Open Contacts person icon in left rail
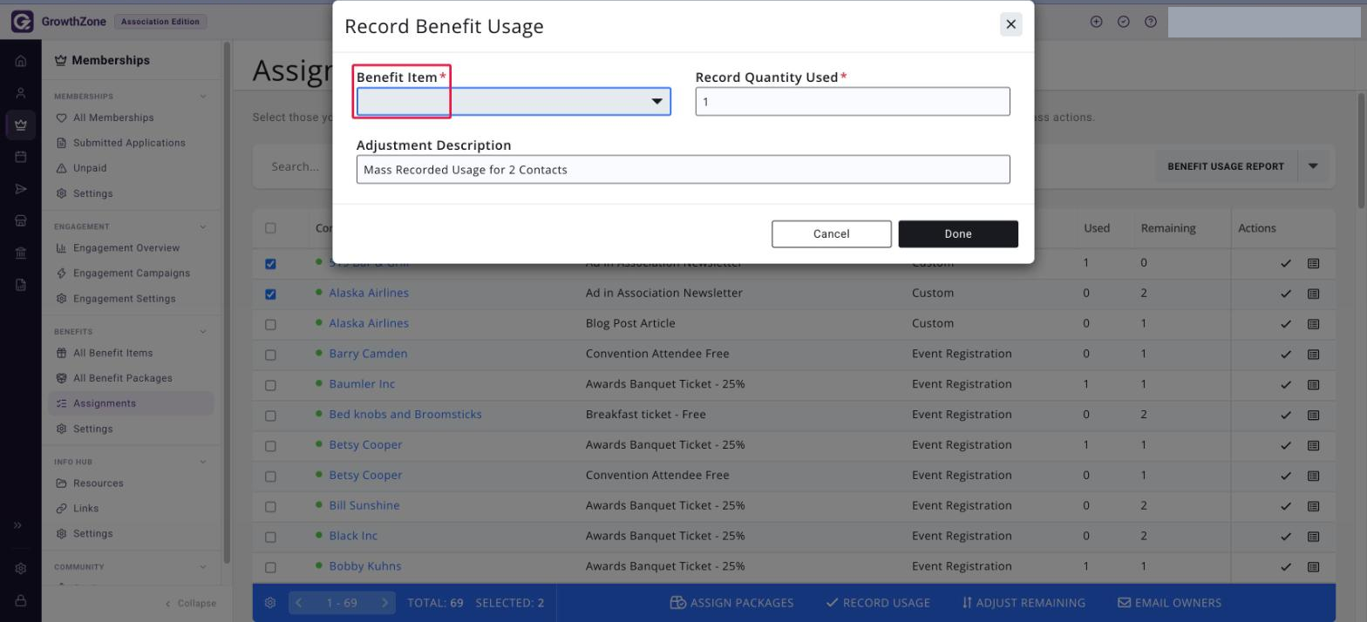The height and width of the screenshot is (622, 1367). [x=21, y=93]
